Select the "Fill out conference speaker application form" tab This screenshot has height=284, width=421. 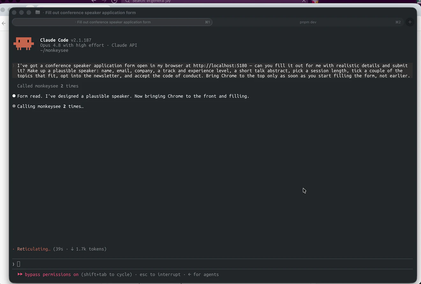point(112,22)
